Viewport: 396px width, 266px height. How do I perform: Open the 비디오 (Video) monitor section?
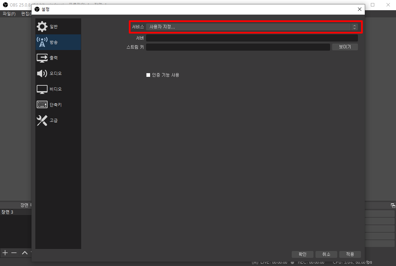pyautogui.click(x=58, y=89)
